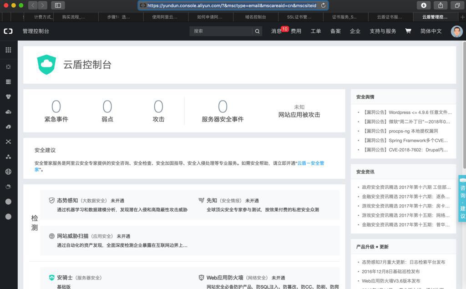Screen dimensions: 466x289
Task: Click the 弱点 count zero
Action: [107, 106]
